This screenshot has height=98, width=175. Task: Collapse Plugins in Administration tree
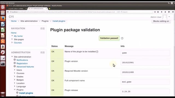[x=14, y=90]
